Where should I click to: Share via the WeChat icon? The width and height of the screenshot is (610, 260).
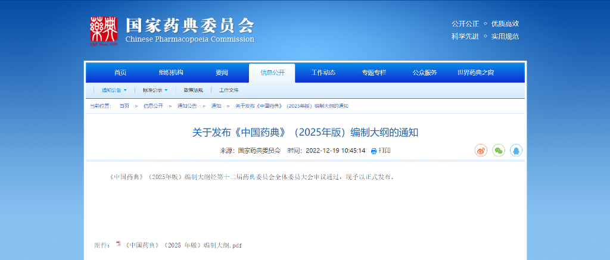(x=499, y=151)
